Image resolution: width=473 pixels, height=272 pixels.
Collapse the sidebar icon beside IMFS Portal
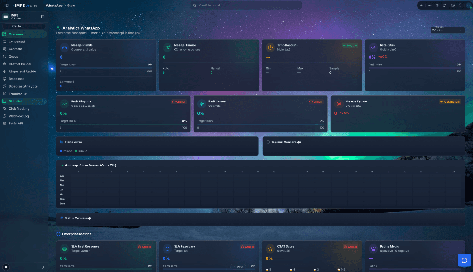click(x=42, y=17)
